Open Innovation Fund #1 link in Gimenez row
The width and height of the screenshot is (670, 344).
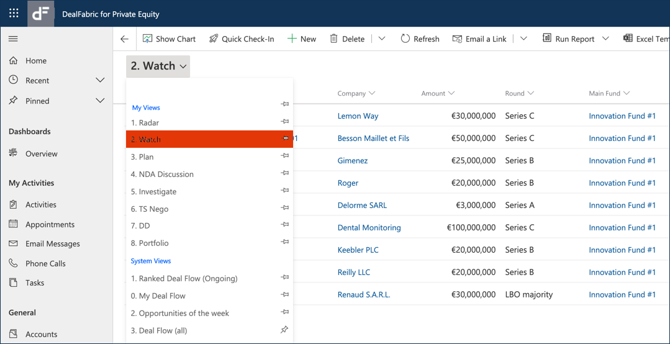[x=622, y=161]
